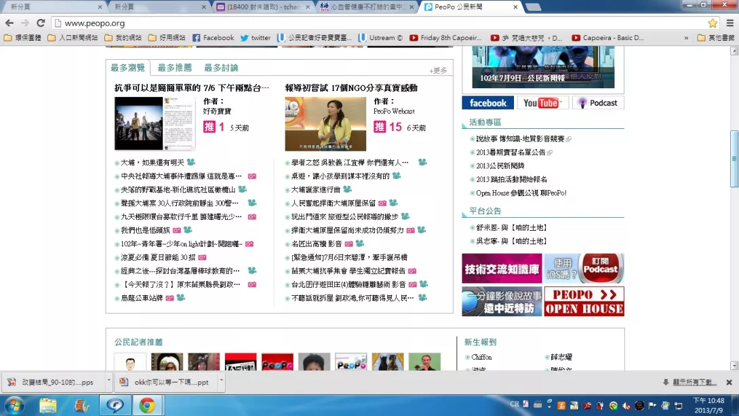This screenshot has width=739, height=416.
Task: Bookmark this page with the star icon
Action: coord(713,22)
